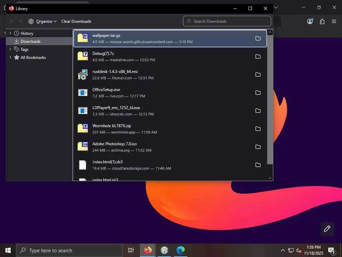Click the scroll down arrow in downloads list
This screenshot has height=257, width=342.
click(270, 178)
